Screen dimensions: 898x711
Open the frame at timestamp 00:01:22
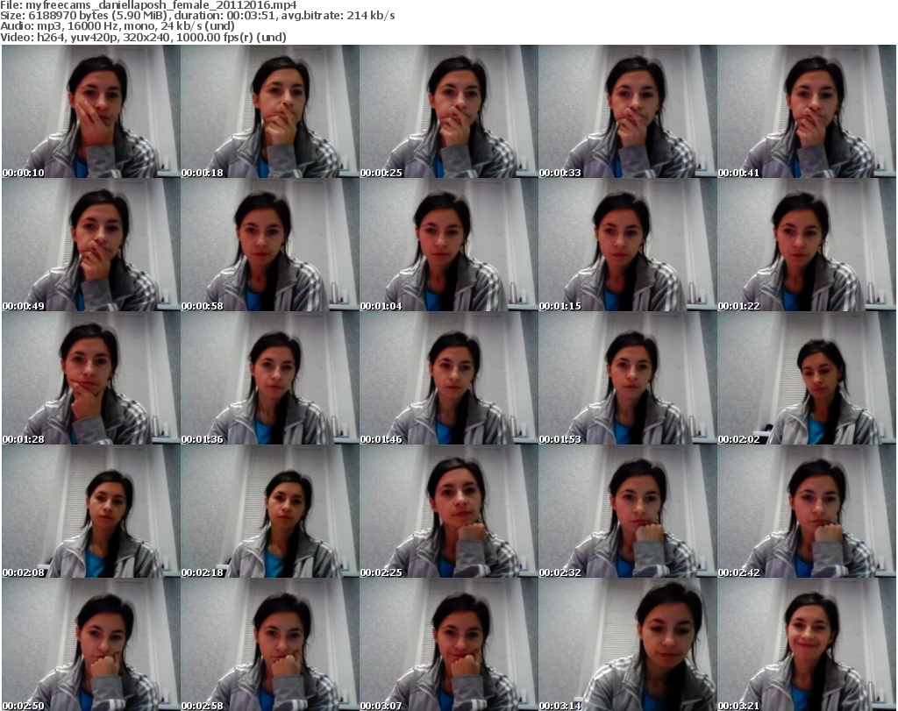(807, 245)
